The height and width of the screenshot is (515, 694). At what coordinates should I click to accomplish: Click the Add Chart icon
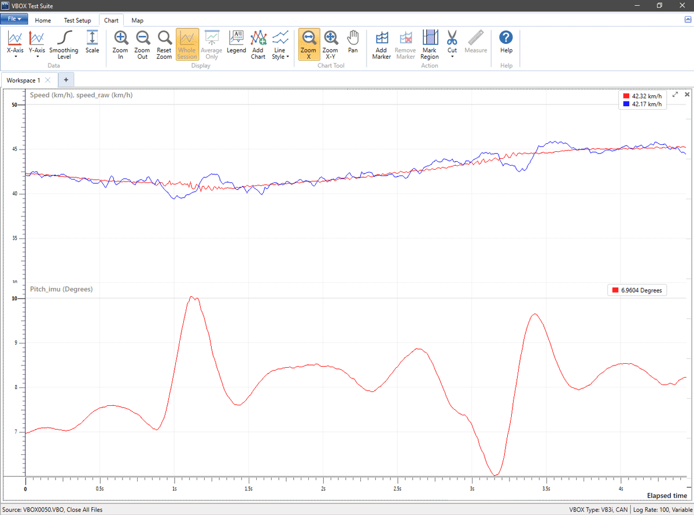258,39
